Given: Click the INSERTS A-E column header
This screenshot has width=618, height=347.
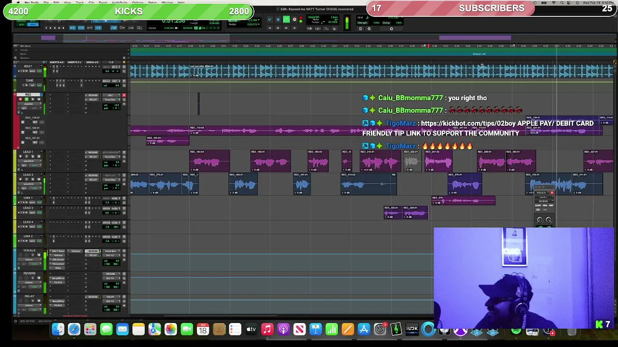Looking at the screenshot, I should (x=56, y=62).
